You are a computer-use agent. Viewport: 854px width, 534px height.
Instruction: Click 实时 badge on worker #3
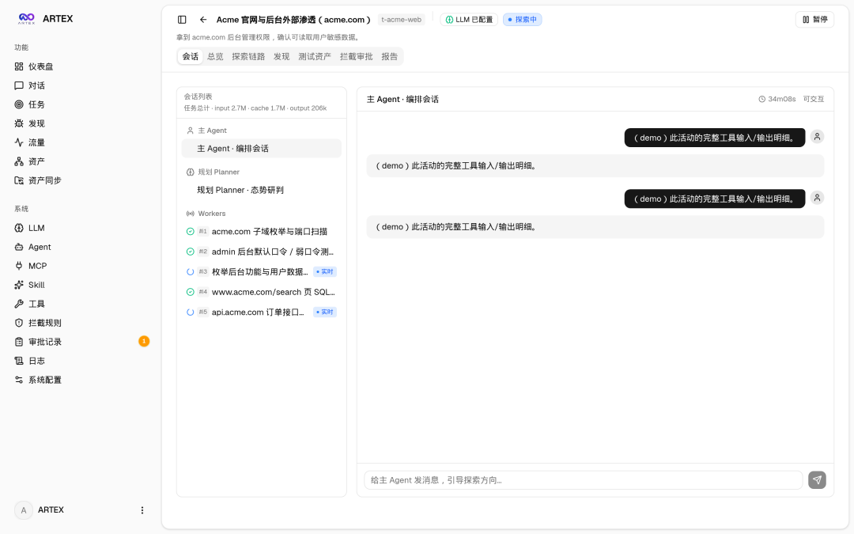pos(325,272)
